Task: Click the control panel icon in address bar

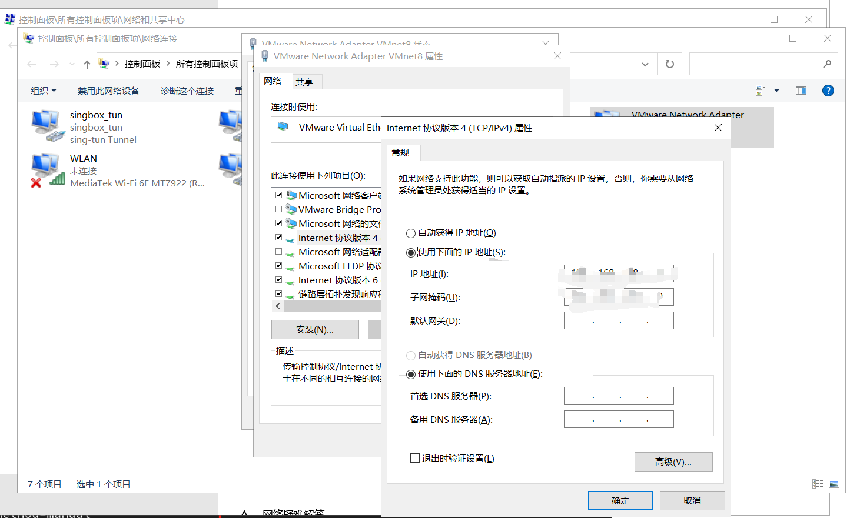Action: 104,64
